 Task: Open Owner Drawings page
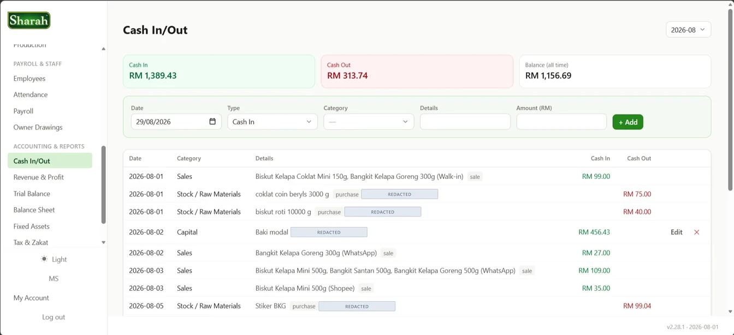[38, 128]
